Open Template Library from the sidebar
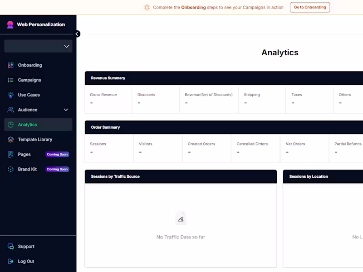 tap(38, 140)
